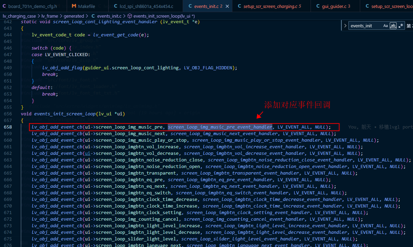The height and width of the screenshot is (247, 413).
Task: Click the Makefile tab's M icon
Action: click(x=74, y=6)
